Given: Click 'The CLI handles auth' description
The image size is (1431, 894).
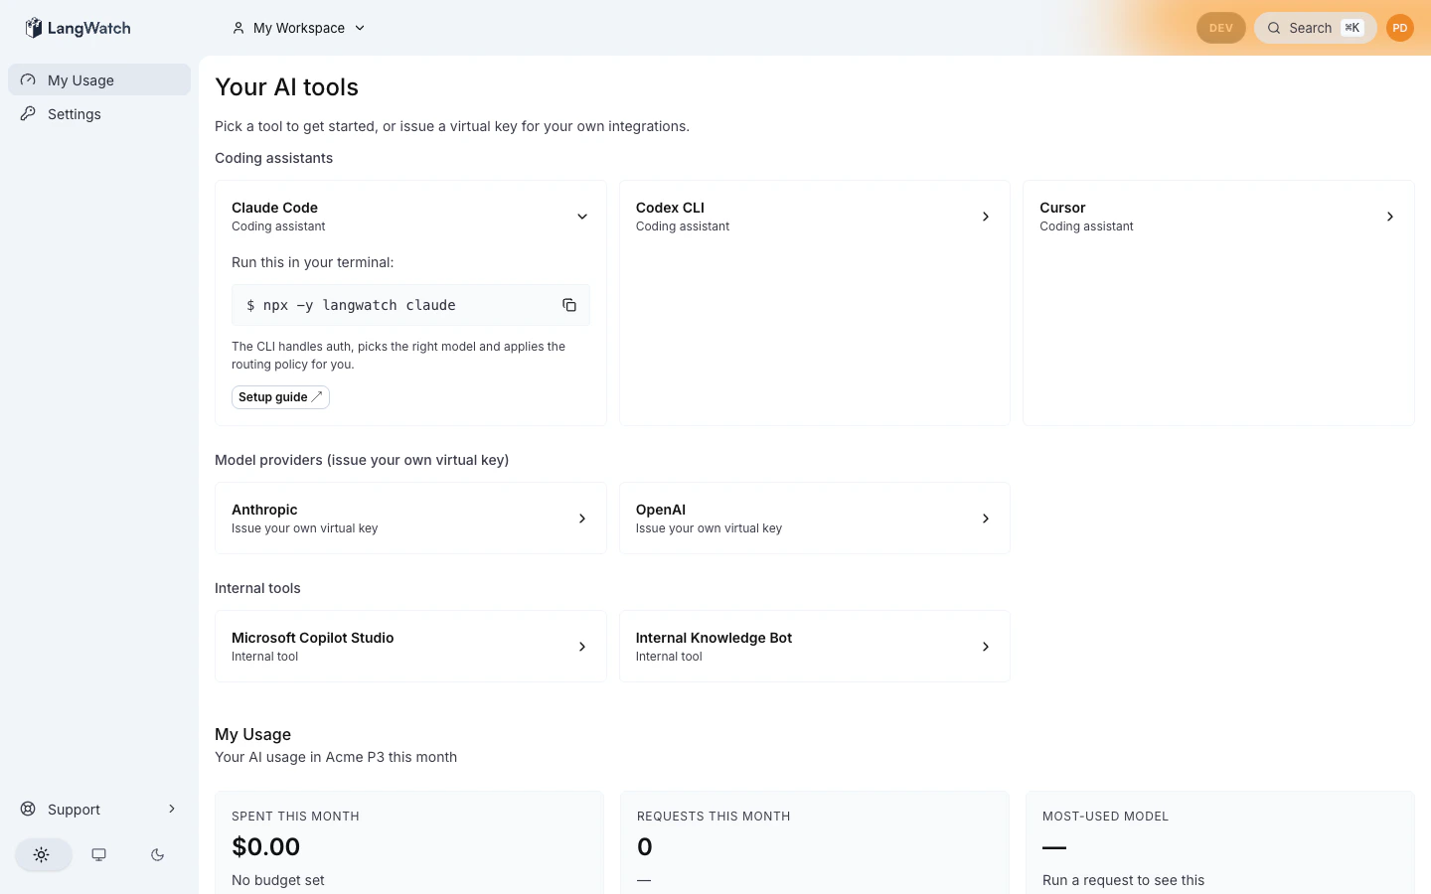Looking at the screenshot, I should coord(398,356).
